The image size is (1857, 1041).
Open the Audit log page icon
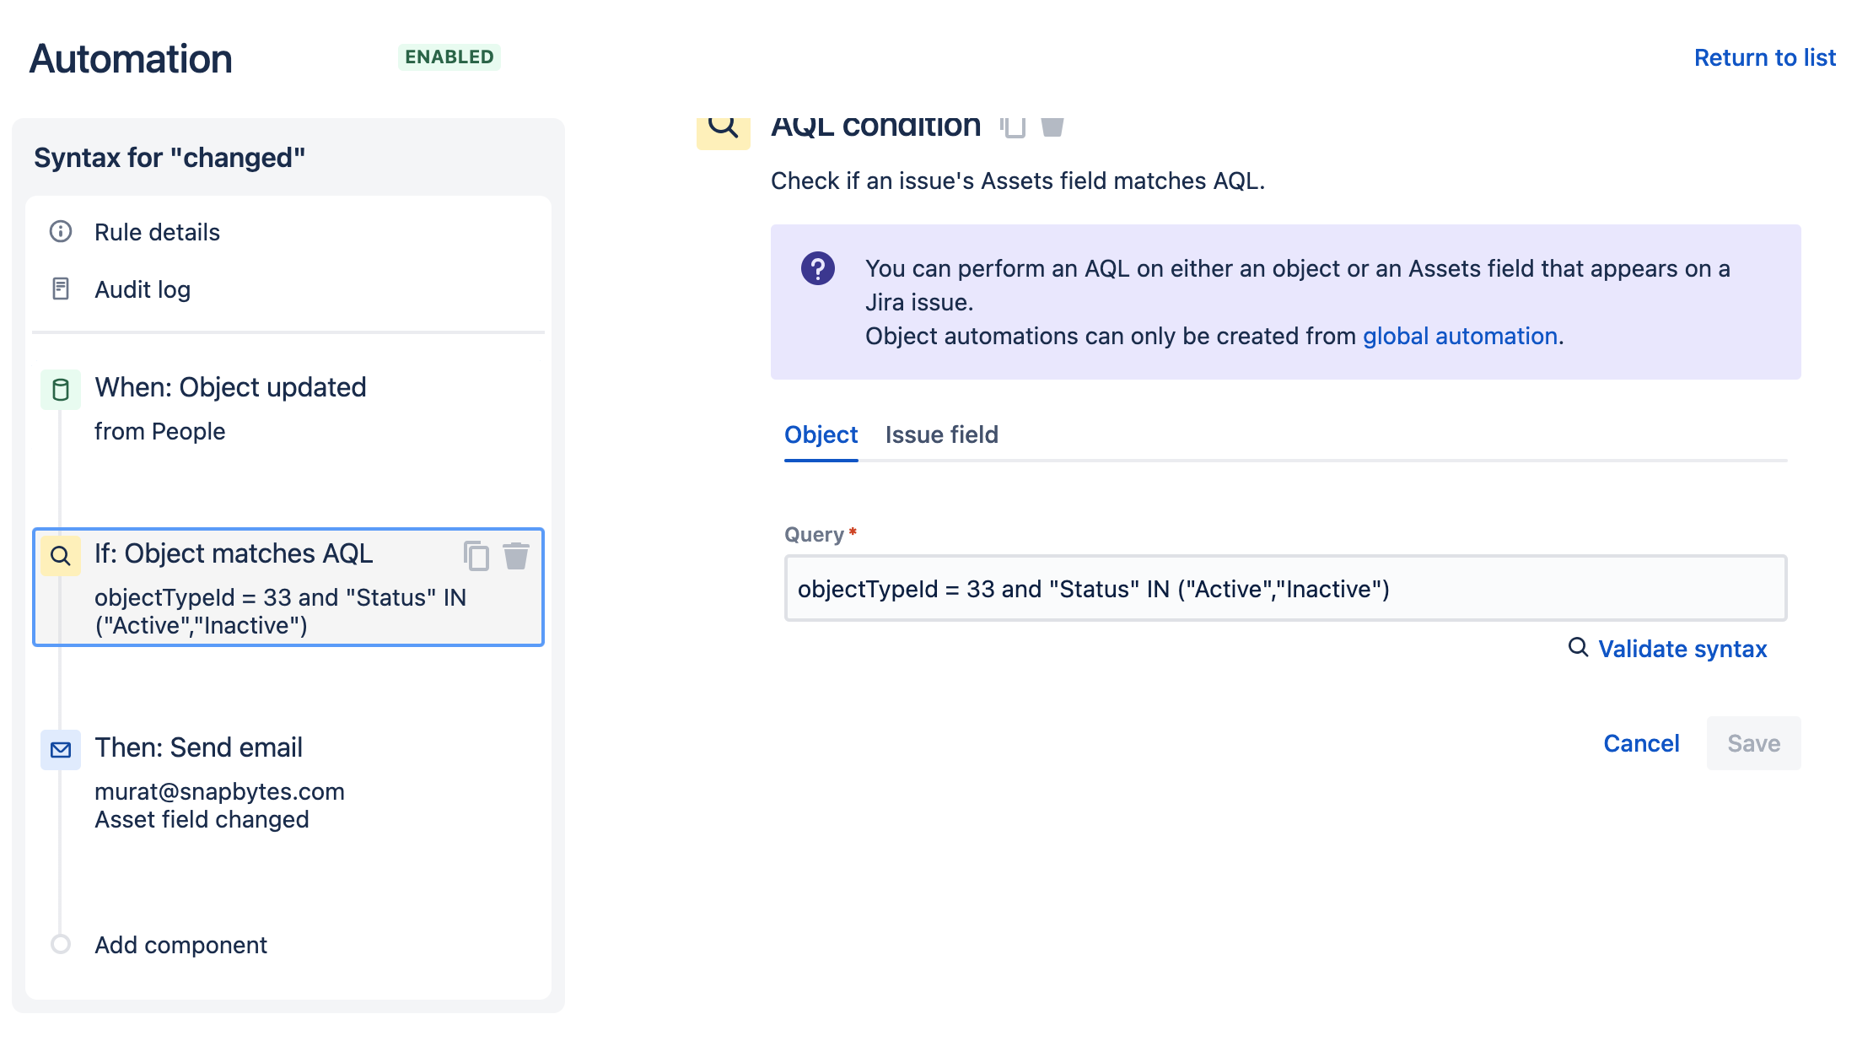(61, 289)
